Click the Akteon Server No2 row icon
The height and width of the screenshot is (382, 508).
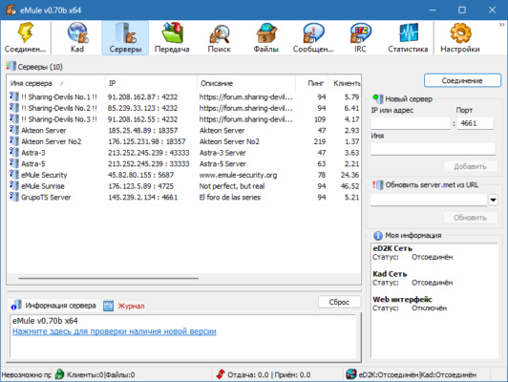[x=14, y=141]
